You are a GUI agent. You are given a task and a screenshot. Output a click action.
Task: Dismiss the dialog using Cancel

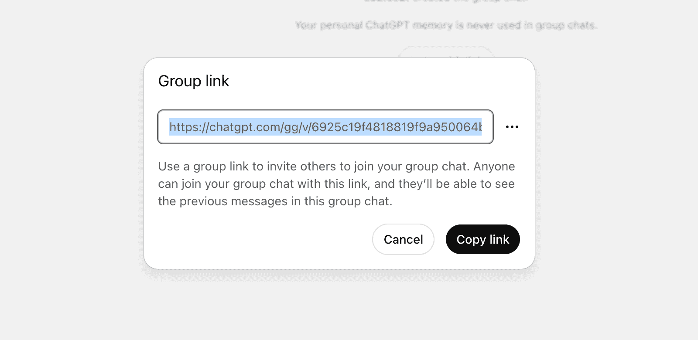tap(403, 239)
